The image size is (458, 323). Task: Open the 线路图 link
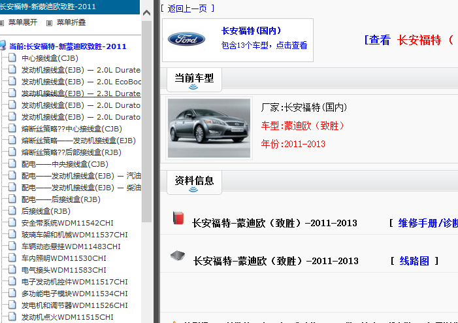(414, 261)
